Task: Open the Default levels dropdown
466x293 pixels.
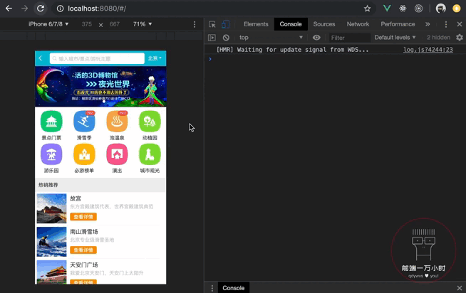Action: [x=395, y=38]
